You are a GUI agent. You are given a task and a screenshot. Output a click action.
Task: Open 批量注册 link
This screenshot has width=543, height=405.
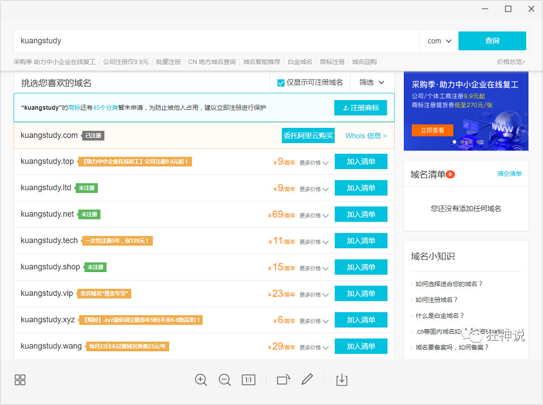(x=169, y=62)
